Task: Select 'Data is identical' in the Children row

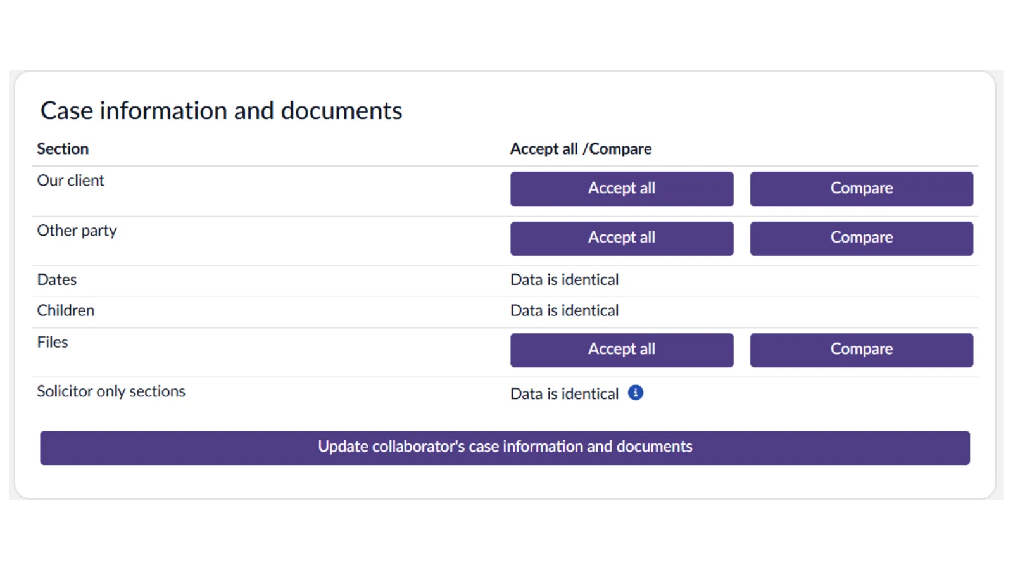Action: (564, 311)
